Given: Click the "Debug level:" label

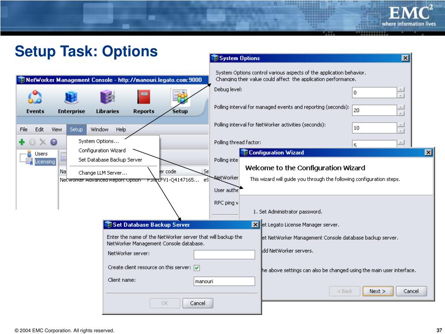Looking at the screenshot, I should (228, 90).
